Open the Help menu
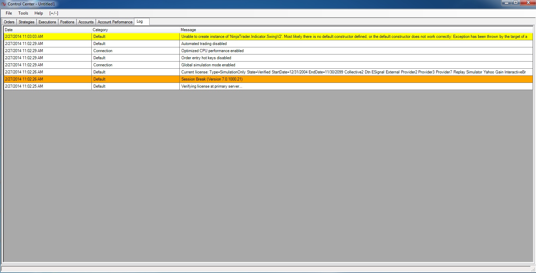The width and height of the screenshot is (536, 273). (39, 13)
